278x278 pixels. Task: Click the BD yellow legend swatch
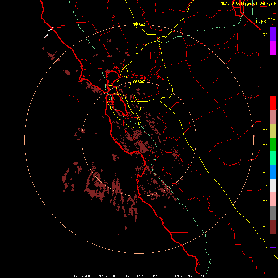click(273, 131)
